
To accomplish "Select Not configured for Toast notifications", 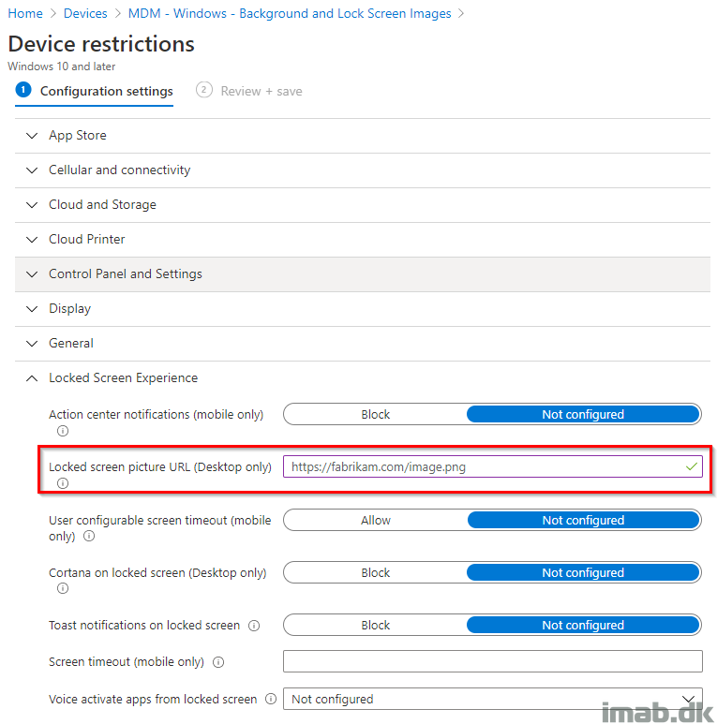I will click(583, 625).
